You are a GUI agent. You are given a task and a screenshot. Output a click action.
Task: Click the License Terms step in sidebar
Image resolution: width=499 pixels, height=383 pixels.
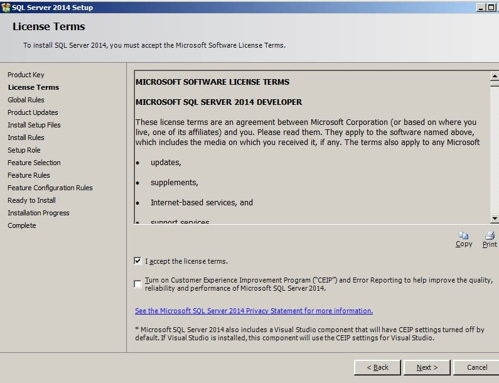click(x=33, y=87)
